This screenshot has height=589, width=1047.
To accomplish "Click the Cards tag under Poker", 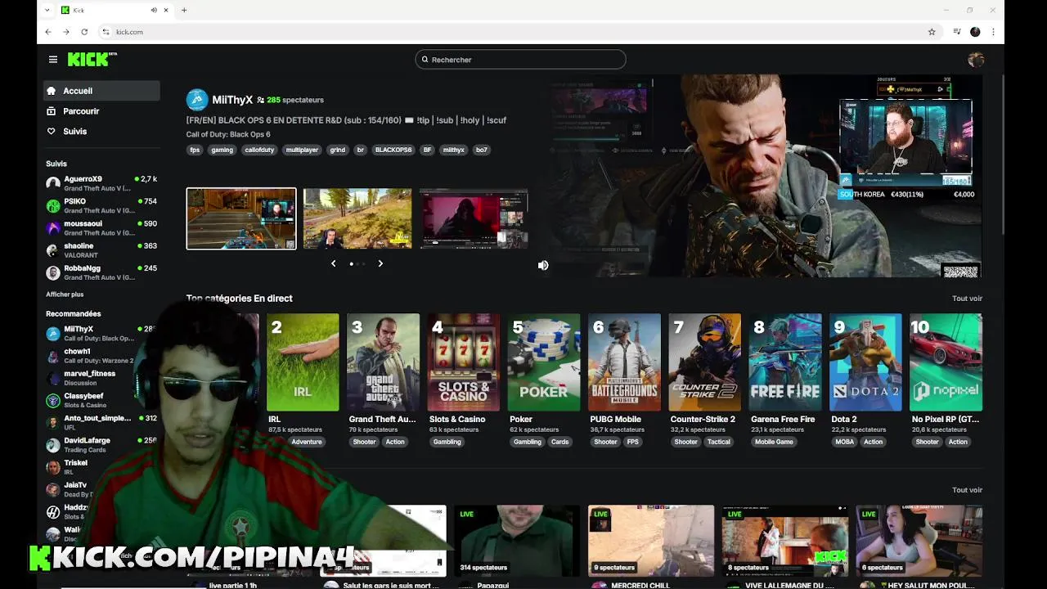I will 559,442.
